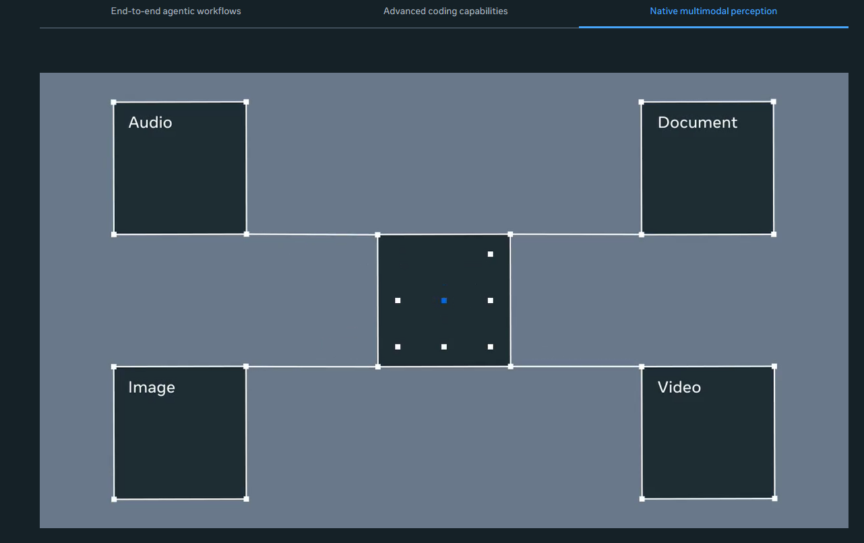Click the Document card

(707, 168)
